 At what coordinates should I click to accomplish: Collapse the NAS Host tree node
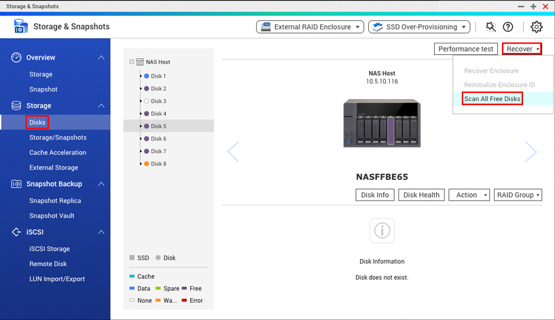coord(132,62)
